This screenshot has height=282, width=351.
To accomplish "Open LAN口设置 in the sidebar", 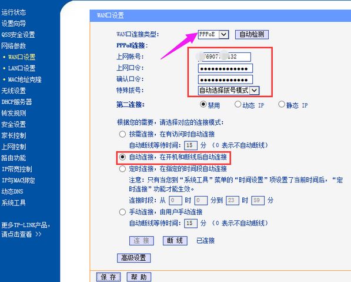I will pos(22,68).
